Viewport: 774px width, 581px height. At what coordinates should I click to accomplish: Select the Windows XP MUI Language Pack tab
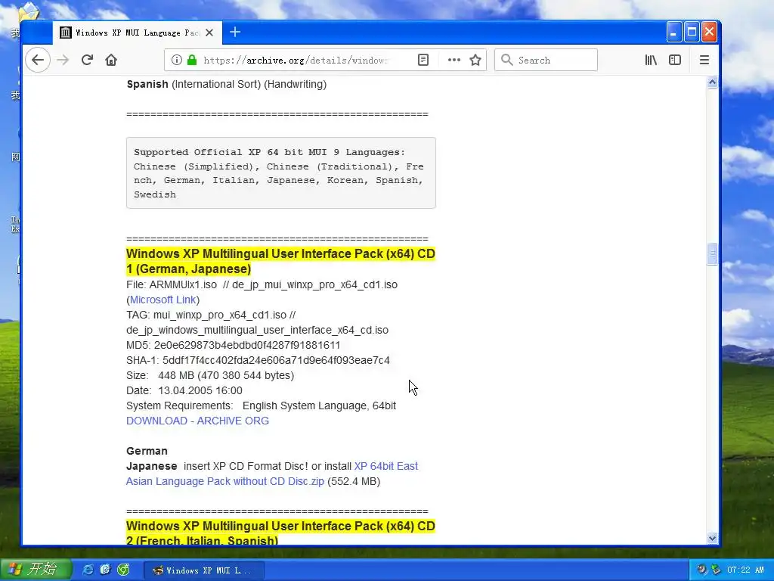pyautogui.click(x=138, y=33)
